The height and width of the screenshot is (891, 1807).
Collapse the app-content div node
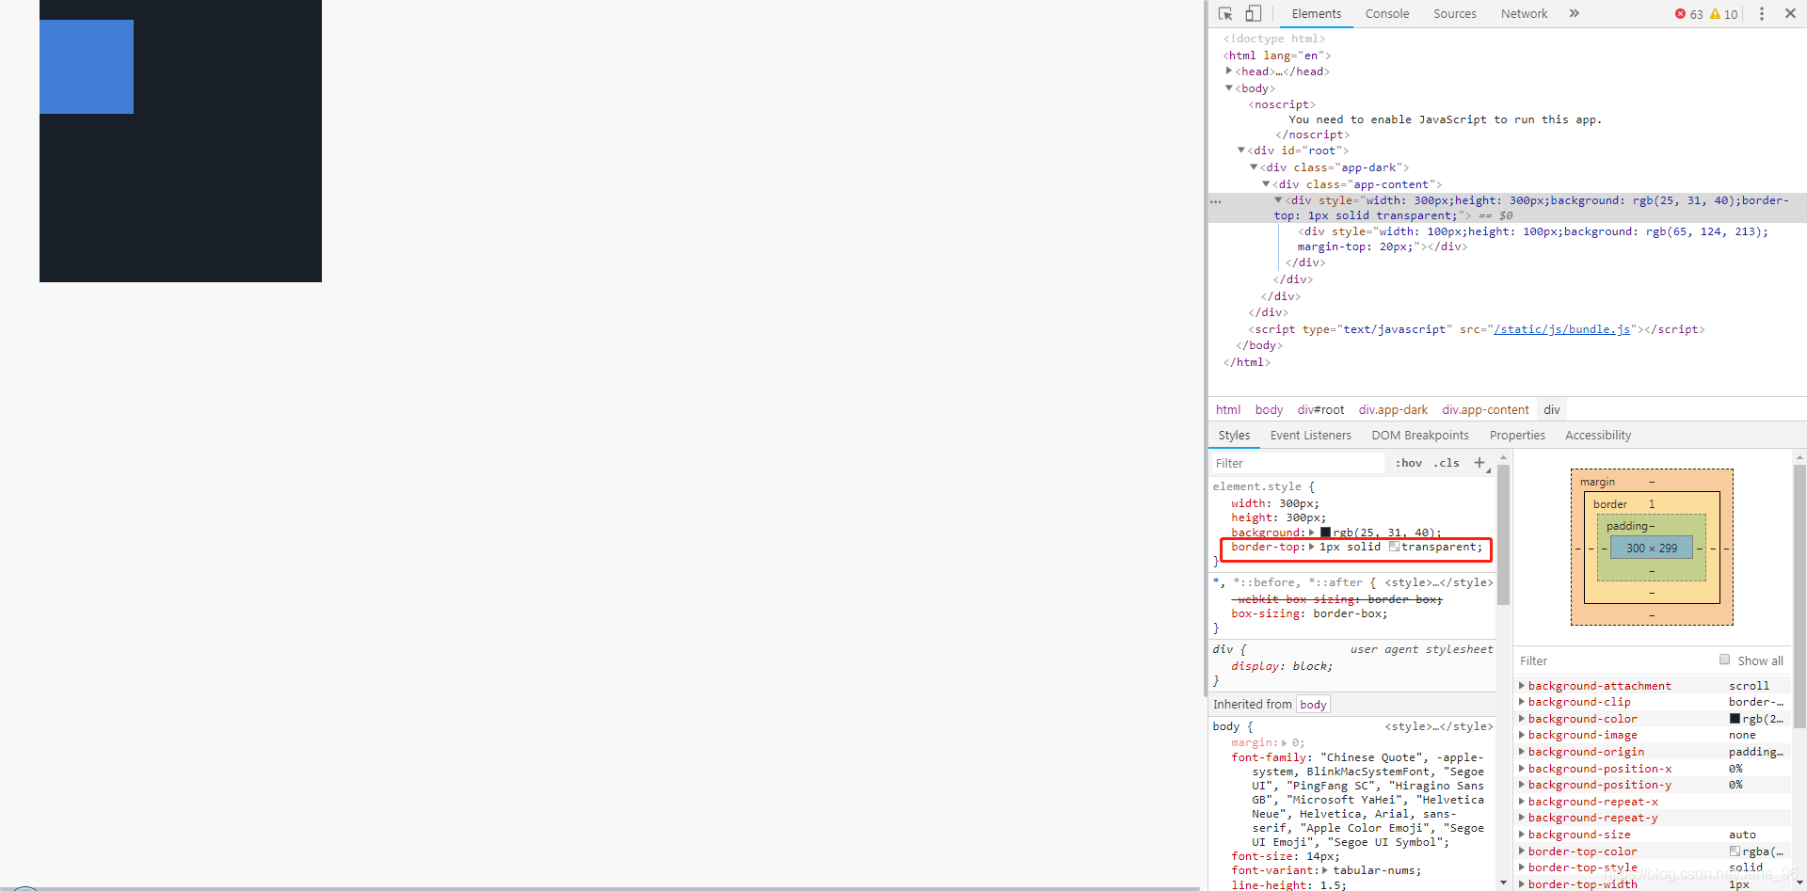[1266, 183]
